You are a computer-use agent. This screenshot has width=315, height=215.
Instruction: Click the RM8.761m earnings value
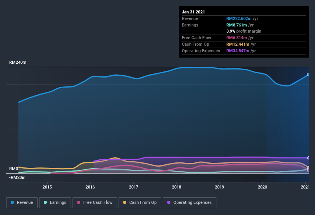click(x=236, y=25)
